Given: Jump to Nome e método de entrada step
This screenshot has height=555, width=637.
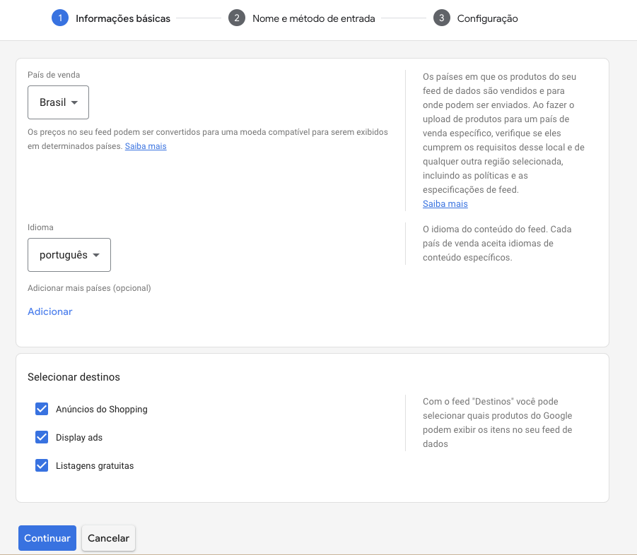Looking at the screenshot, I should (313, 18).
